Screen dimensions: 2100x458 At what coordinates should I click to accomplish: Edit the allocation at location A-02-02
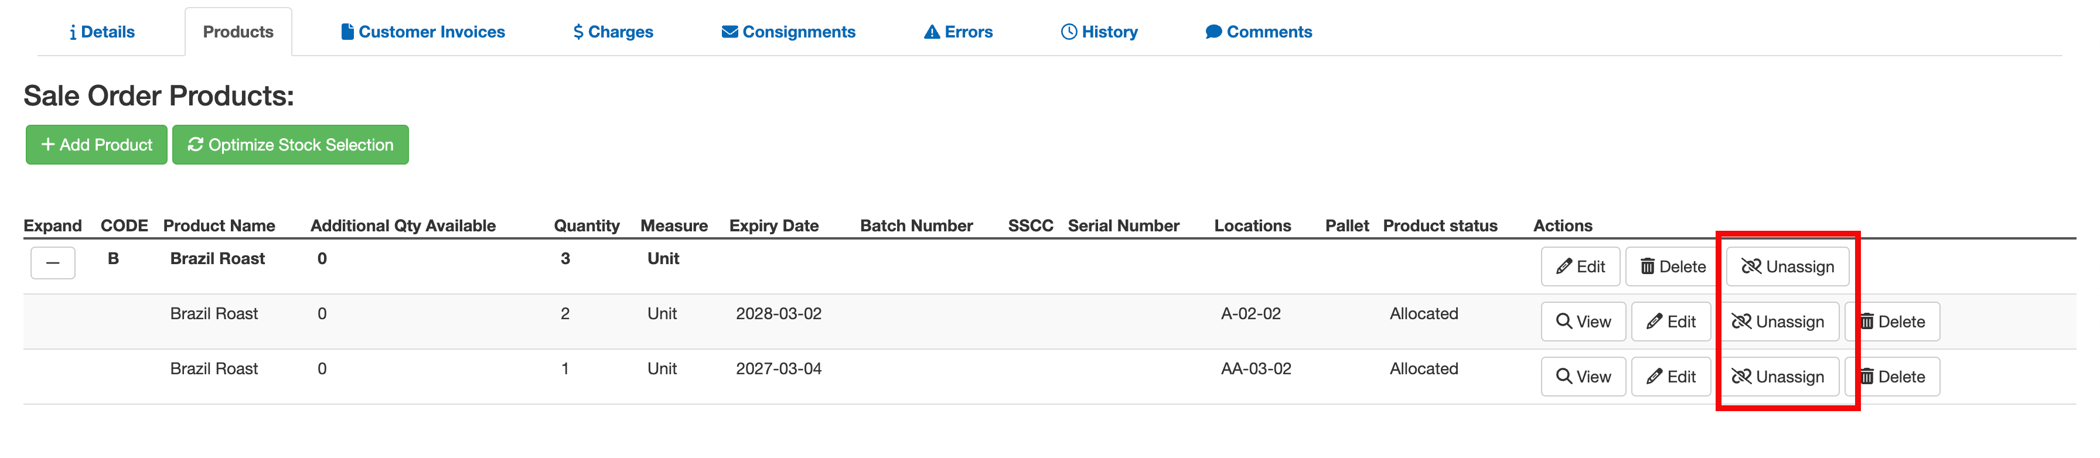pyautogui.click(x=1671, y=322)
